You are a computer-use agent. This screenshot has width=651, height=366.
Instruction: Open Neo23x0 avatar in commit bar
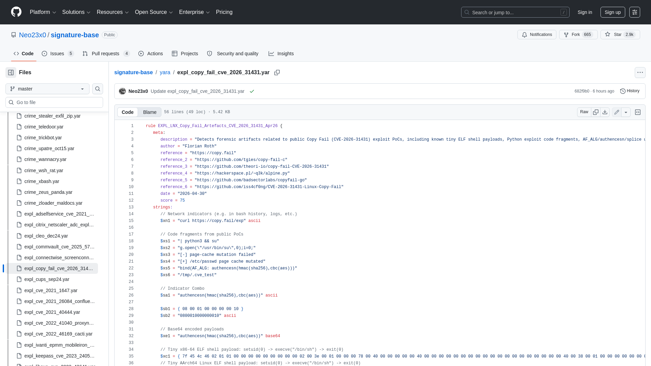[122, 91]
